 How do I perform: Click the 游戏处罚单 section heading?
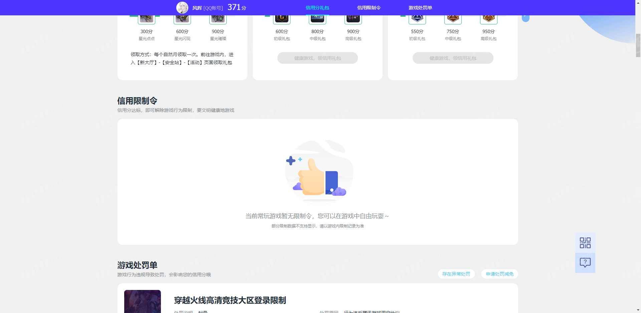point(137,265)
